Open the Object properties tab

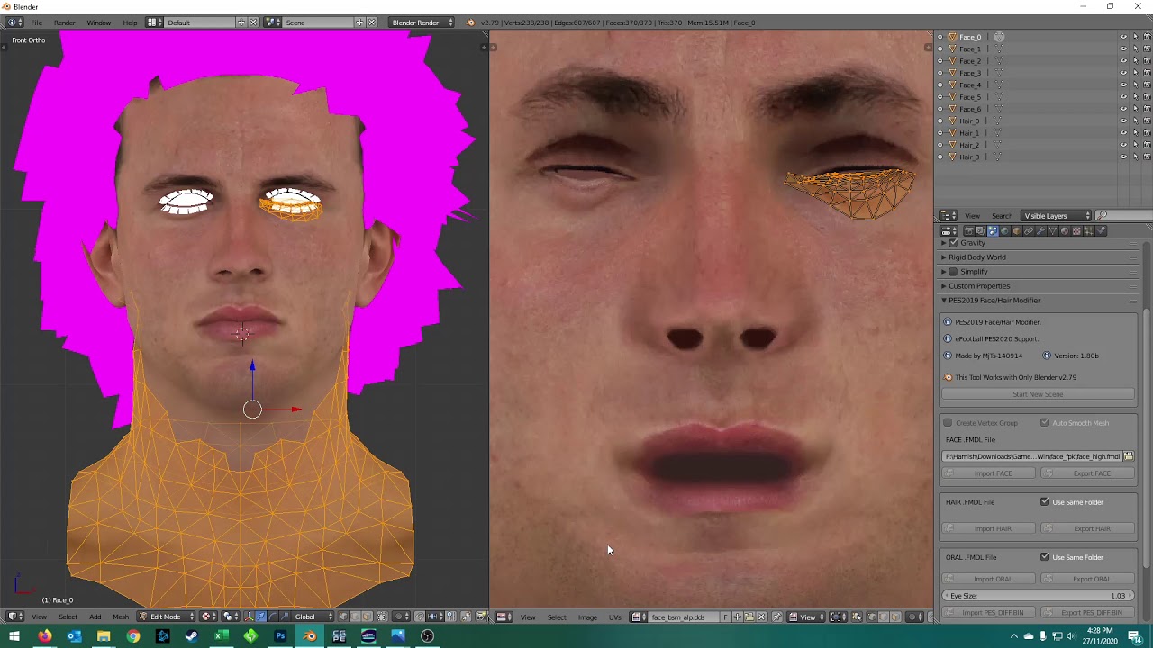click(x=1017, y=230)
